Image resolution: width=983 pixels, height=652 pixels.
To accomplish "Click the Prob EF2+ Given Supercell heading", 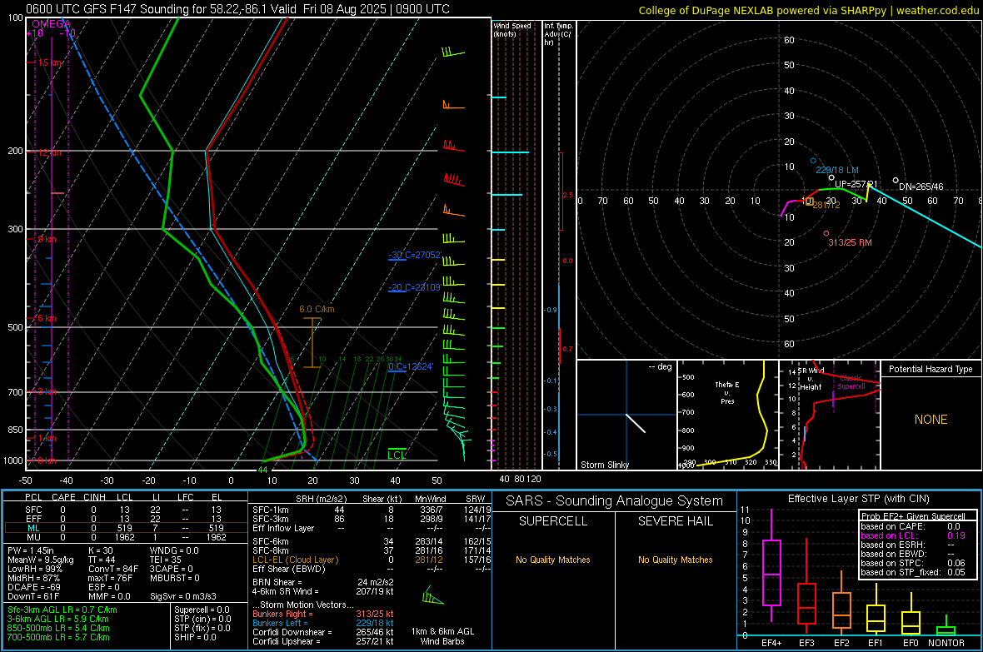I will (913, 516).
